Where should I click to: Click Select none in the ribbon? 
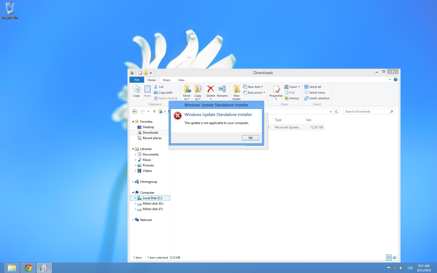315,93
